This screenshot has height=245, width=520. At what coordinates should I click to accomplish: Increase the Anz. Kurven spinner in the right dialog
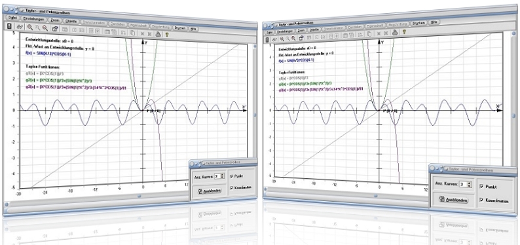469,183
